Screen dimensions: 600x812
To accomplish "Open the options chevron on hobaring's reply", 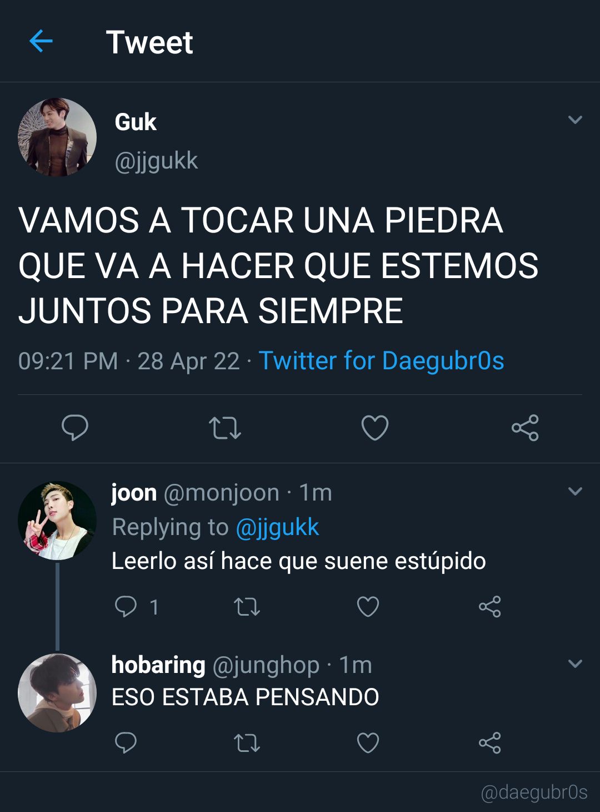I will tap(575, 664).
